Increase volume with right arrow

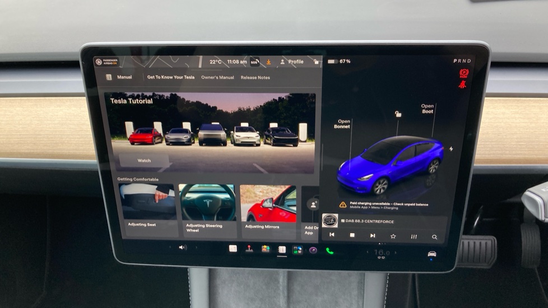pos(197,248)
